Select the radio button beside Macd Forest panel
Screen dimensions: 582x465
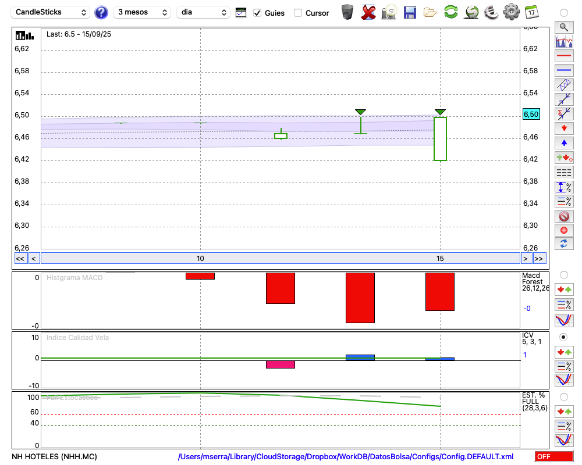[563, 274]
